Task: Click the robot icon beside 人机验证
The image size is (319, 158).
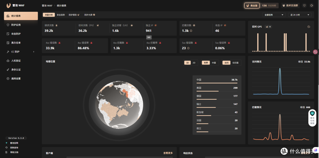Action: pyautogui.click(x=8, y=60)
